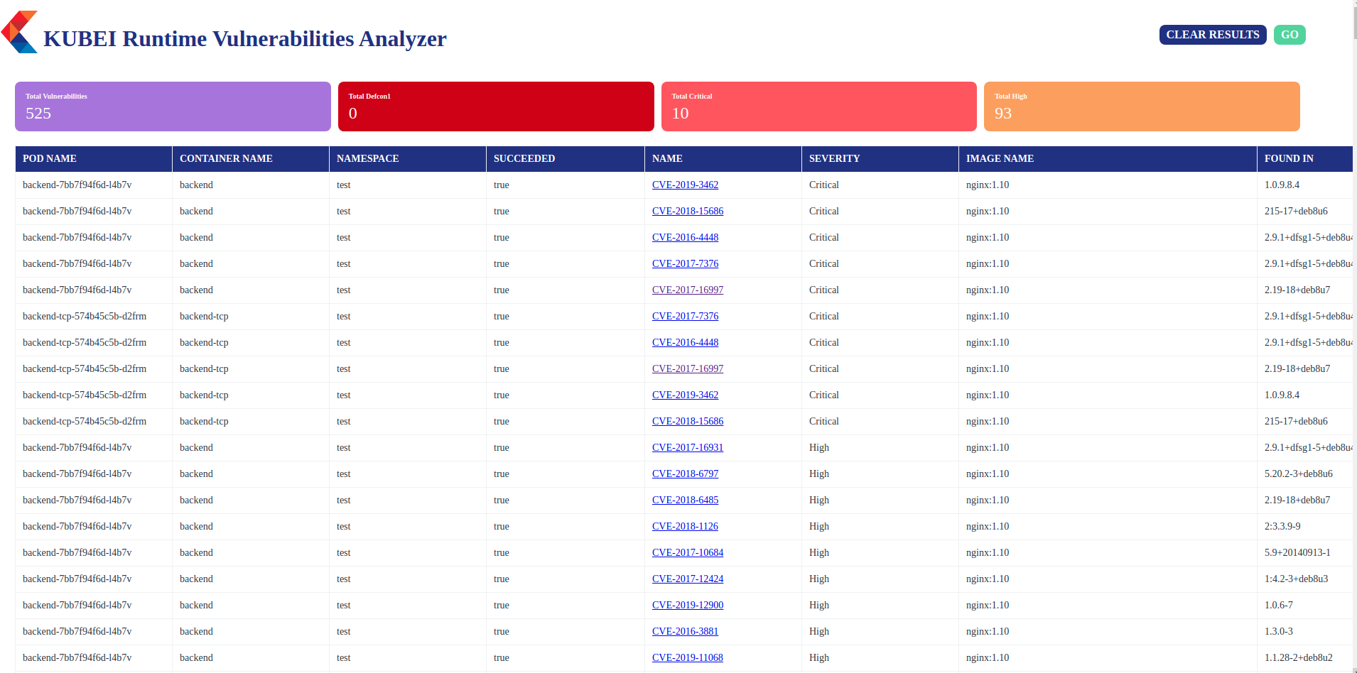Open CVE-2016-4448 link for backend container
1357x673 pixels.
click(x=685, y=237)
